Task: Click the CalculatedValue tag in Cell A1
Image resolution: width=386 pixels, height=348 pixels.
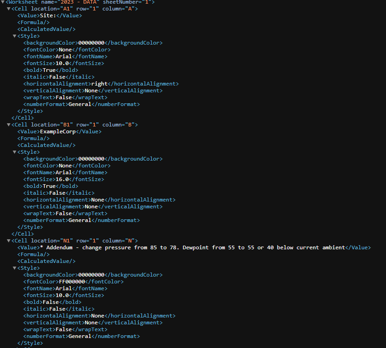Action: click(46, 29)
